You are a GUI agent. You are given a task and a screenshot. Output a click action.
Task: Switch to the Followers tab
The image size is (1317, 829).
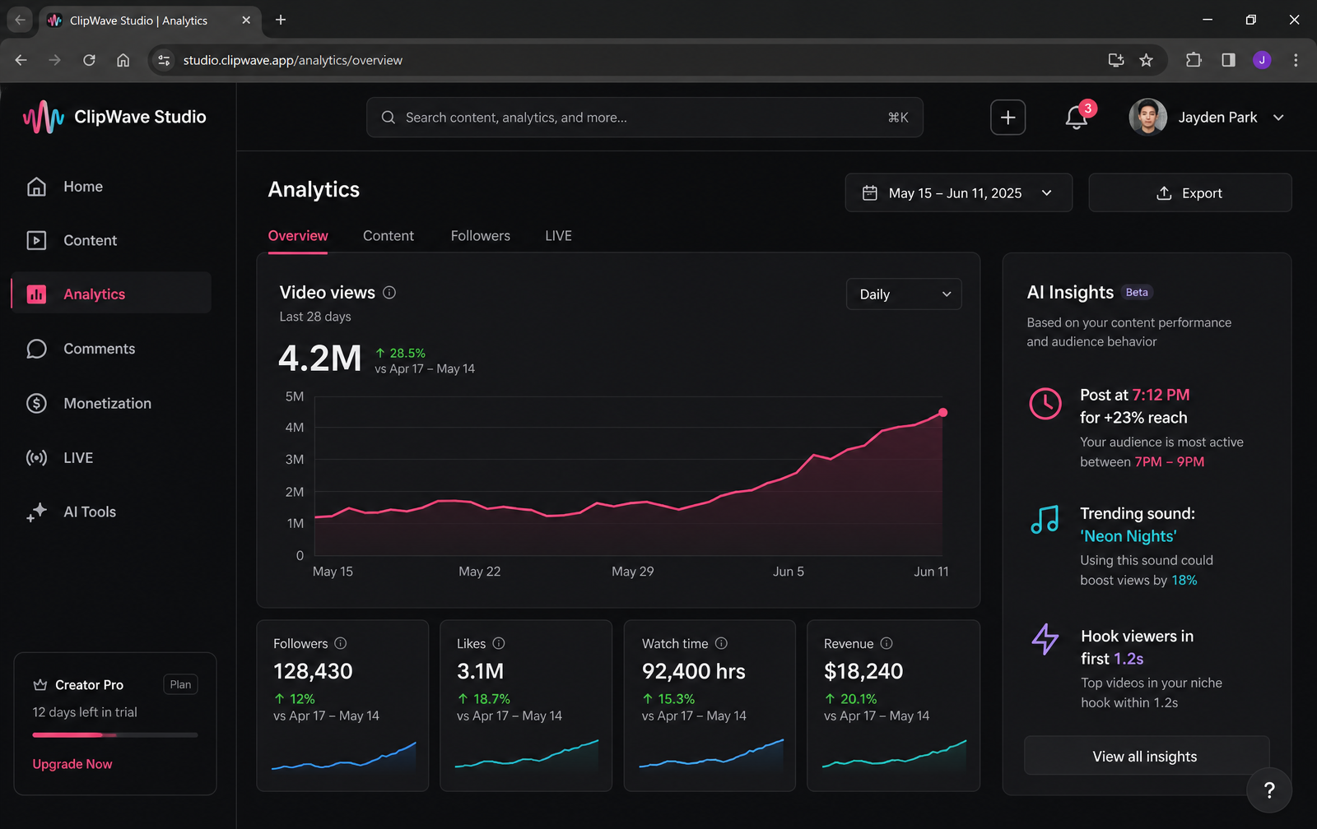[481, 236]
